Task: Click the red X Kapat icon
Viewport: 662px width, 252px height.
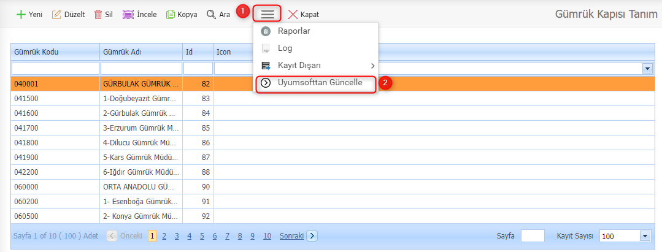Action: click(x=293, y=14)
